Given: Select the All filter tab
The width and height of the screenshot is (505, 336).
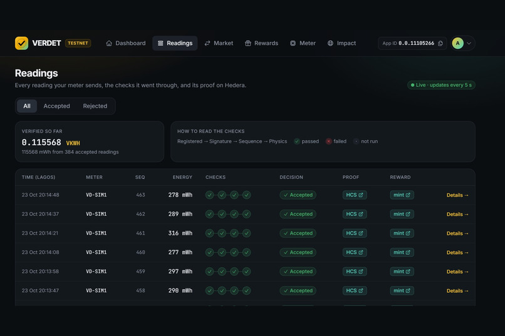Looking at the screenshot, I should pyautogui.click(x=27, y=106).
